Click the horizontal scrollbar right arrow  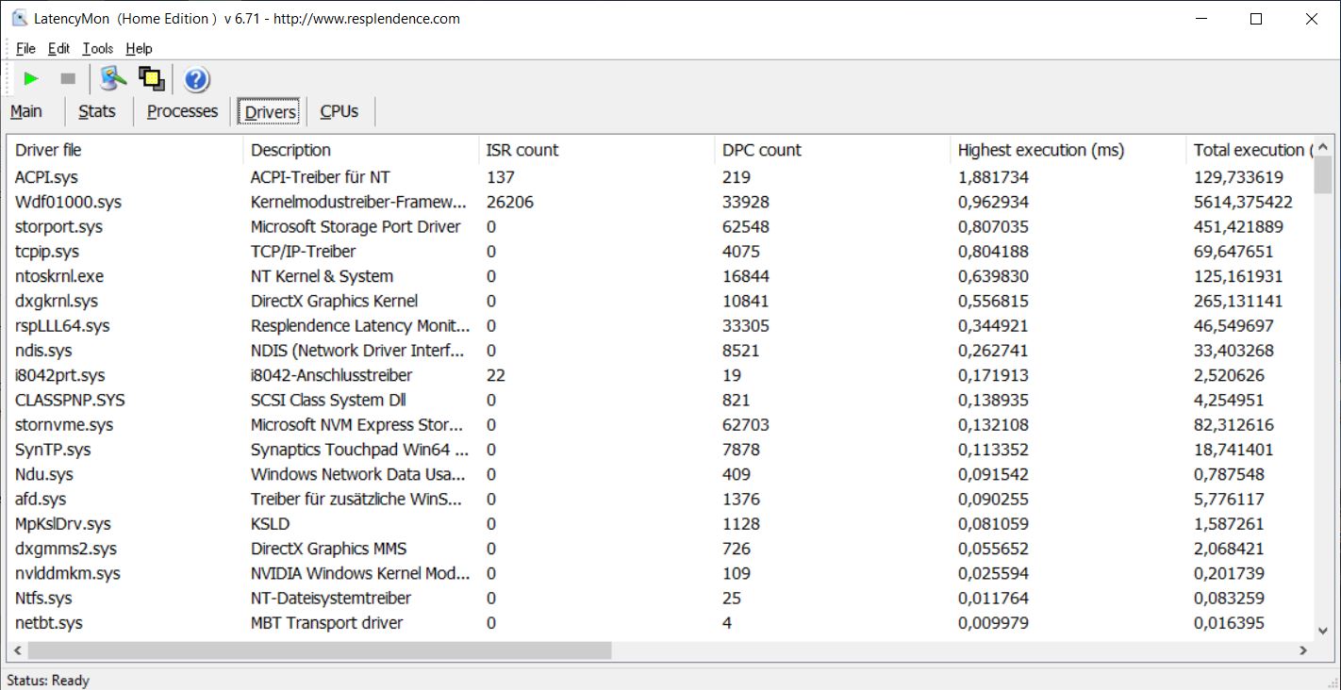pos(1303,650)
